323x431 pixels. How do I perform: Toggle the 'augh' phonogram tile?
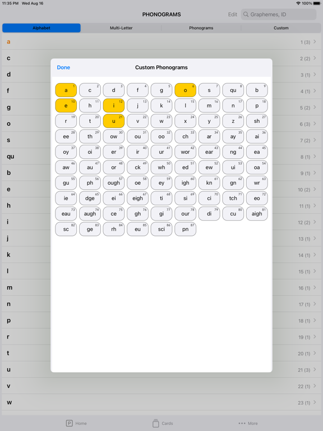point(90,214)
